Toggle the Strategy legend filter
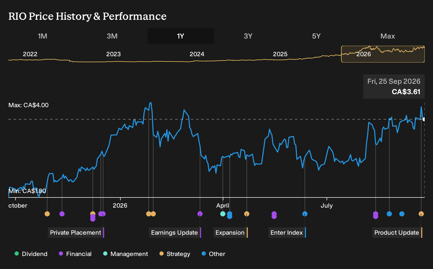Viewport: 433px width, 269px height. pos(175,254)
